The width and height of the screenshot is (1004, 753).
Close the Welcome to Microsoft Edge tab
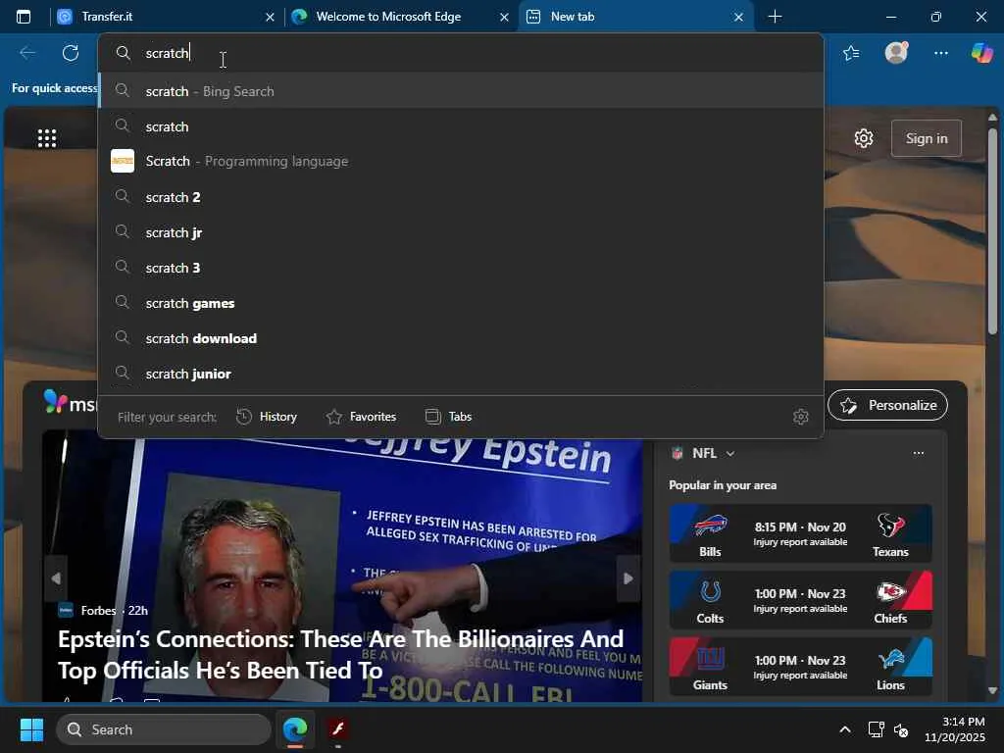[504, 18]
